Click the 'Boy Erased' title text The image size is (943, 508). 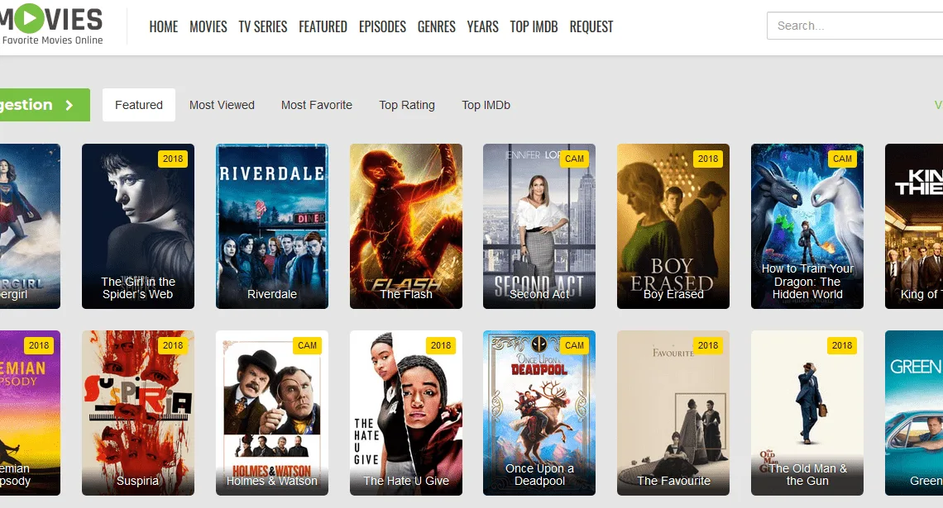click(673, 294)
